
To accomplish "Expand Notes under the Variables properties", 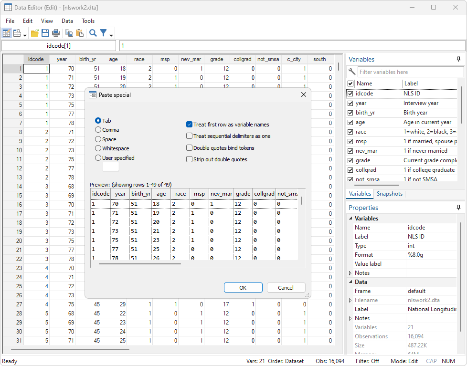I will point(350,272).
